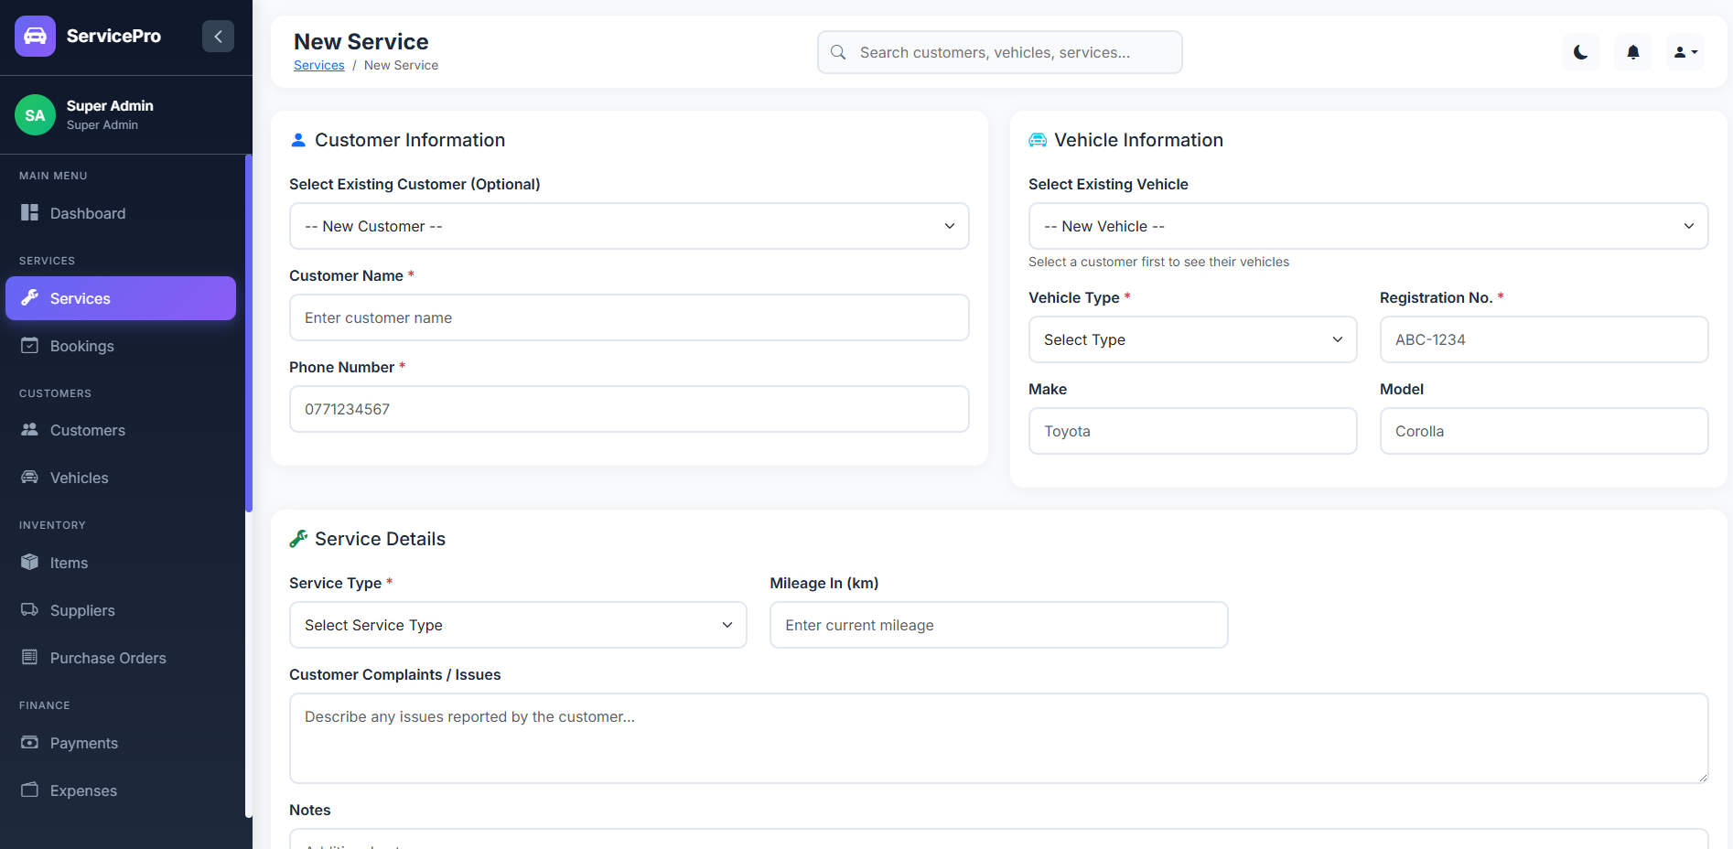Open the Service Type dropdown

point(518,625)
